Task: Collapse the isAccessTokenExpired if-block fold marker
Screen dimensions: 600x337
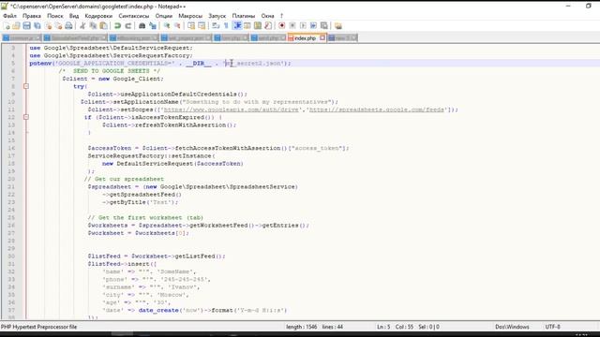Action: click(x=26, y=117)
